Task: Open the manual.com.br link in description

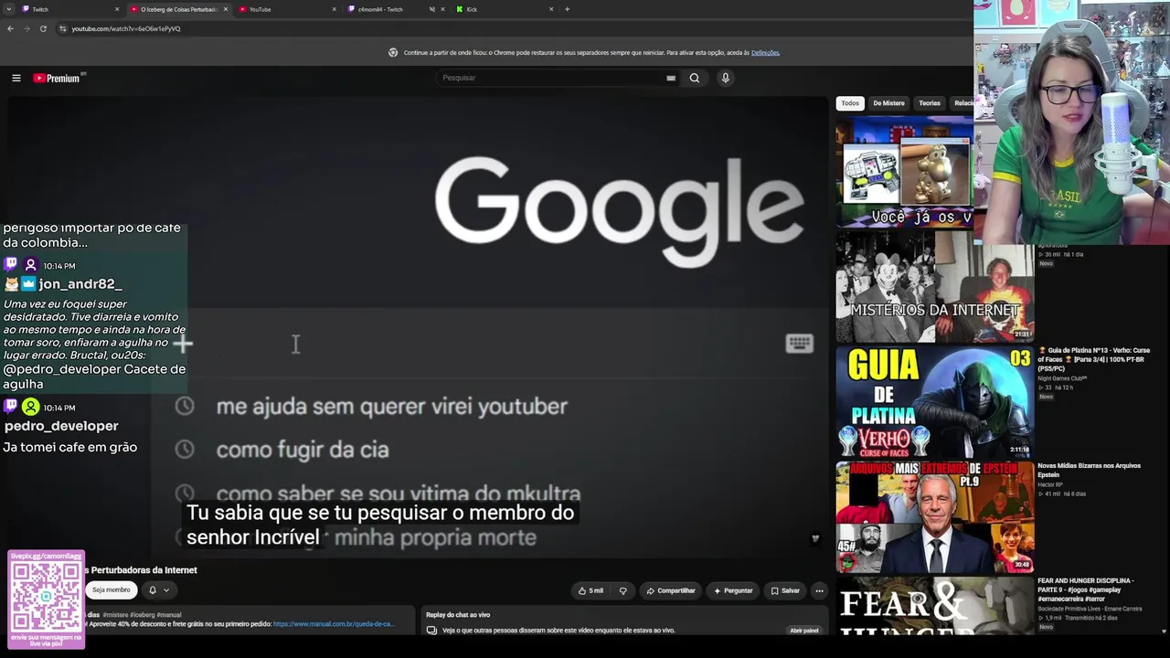Action: 333,624
